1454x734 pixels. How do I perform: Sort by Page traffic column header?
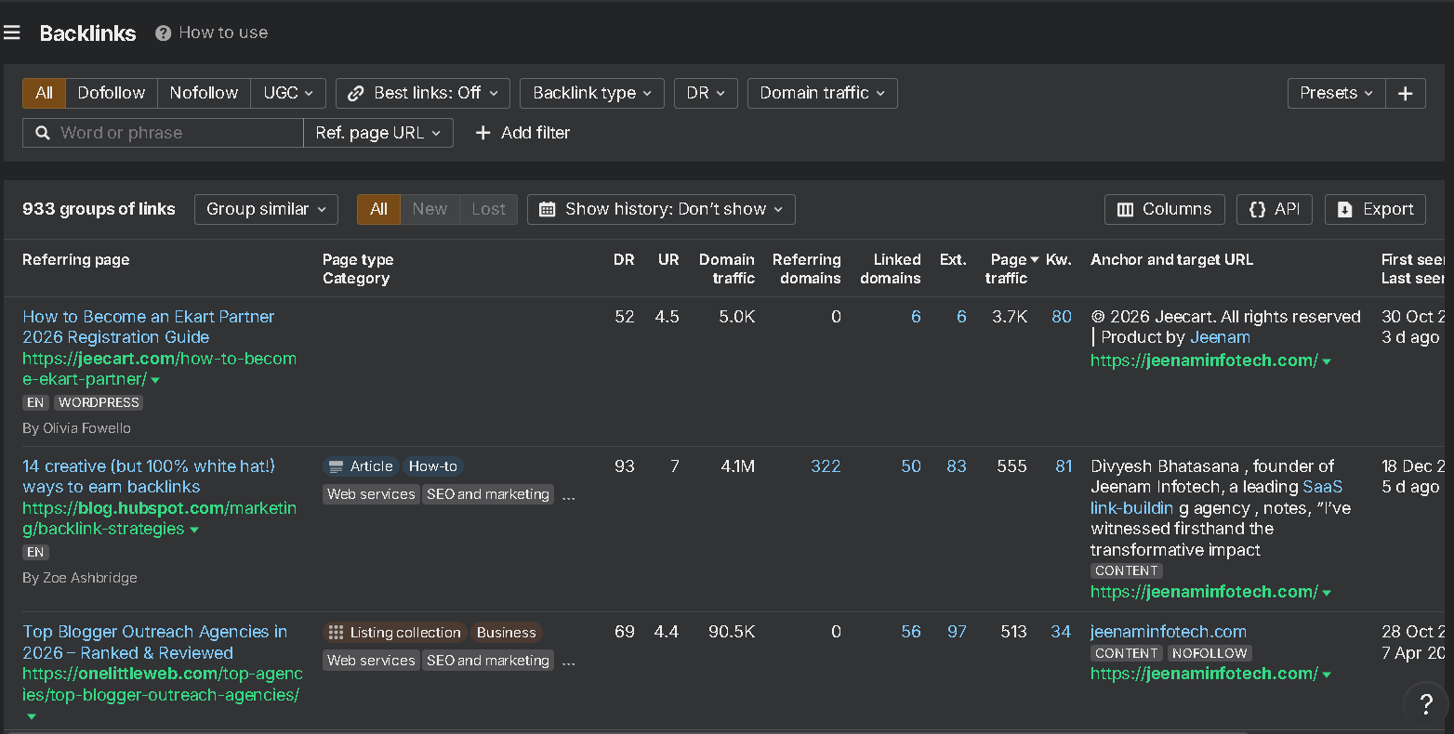pos(1008,269)
